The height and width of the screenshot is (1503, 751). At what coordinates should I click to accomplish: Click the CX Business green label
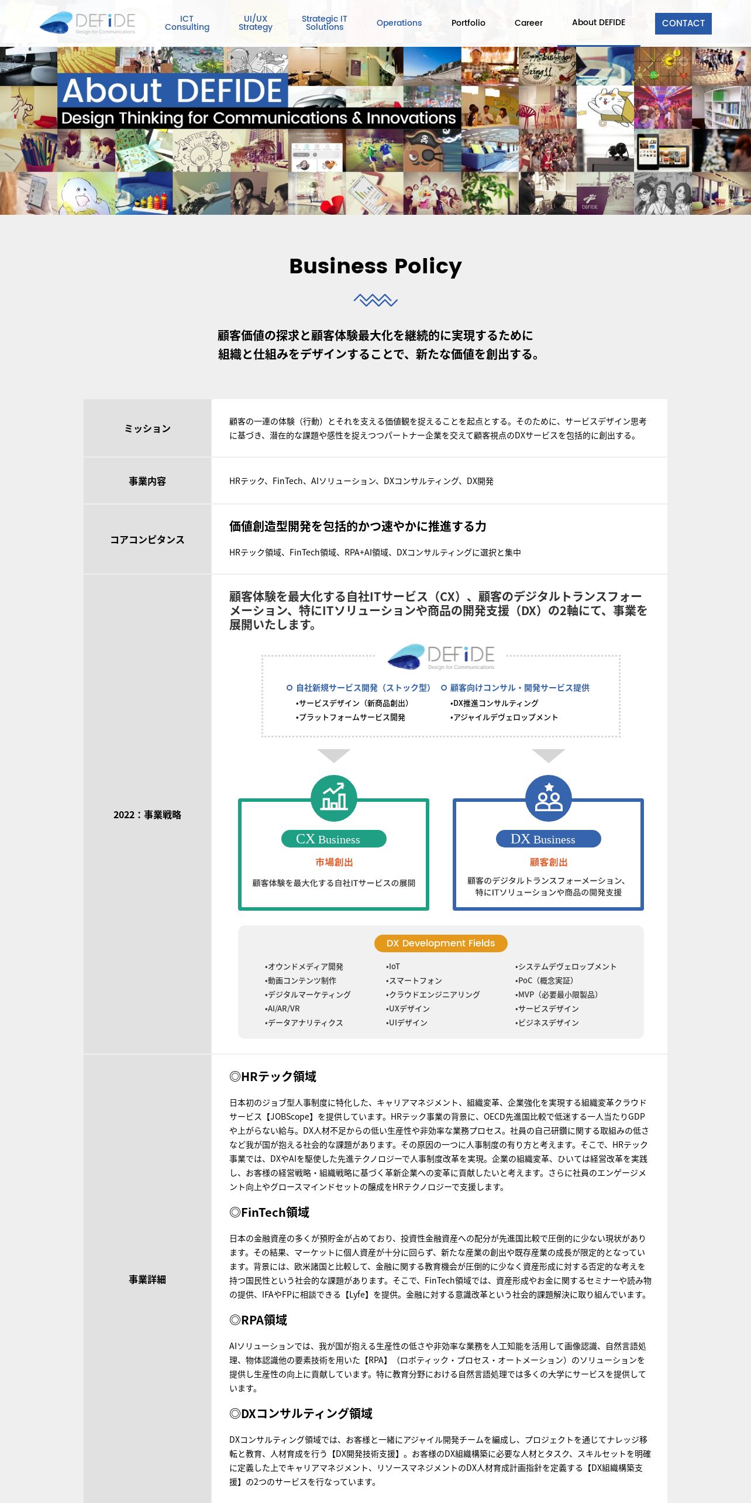point(333,839)
